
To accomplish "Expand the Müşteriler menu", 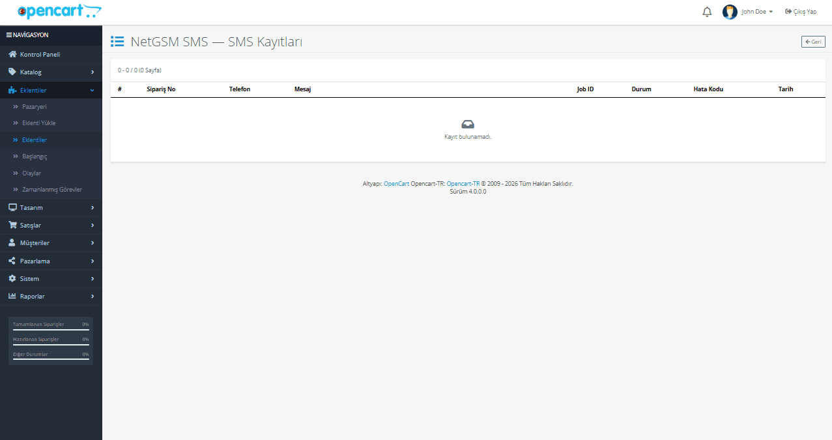I will click(51, 242).
